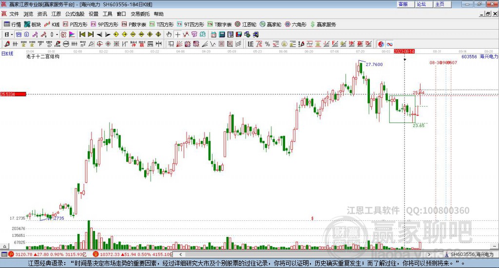Toggle the grid-network highlighted toolbar button

pyautogui.click(x=19, y=35)
